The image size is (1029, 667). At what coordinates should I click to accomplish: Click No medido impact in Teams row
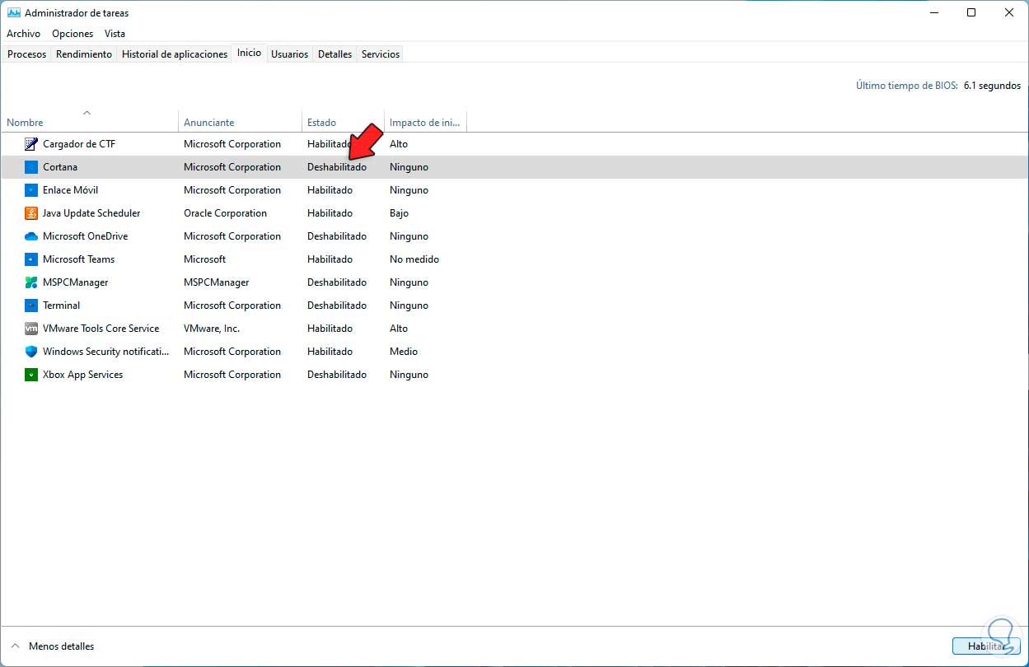[414, 259]
